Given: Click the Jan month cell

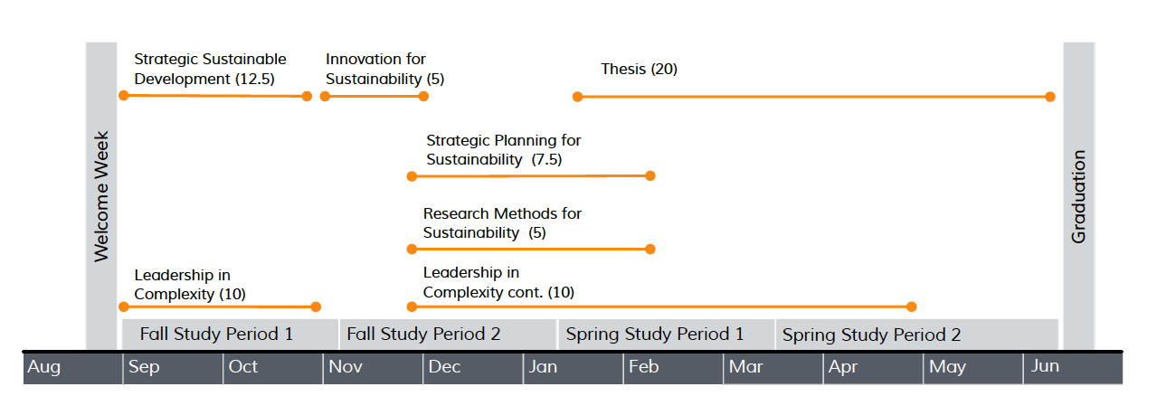Looking at the screenshot, I should 573,367.
